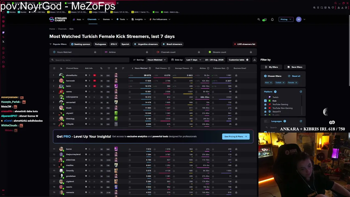Click the lock icon on Channels count card
Viewport: 350px width, 197px height.
(x=199, y=52)
